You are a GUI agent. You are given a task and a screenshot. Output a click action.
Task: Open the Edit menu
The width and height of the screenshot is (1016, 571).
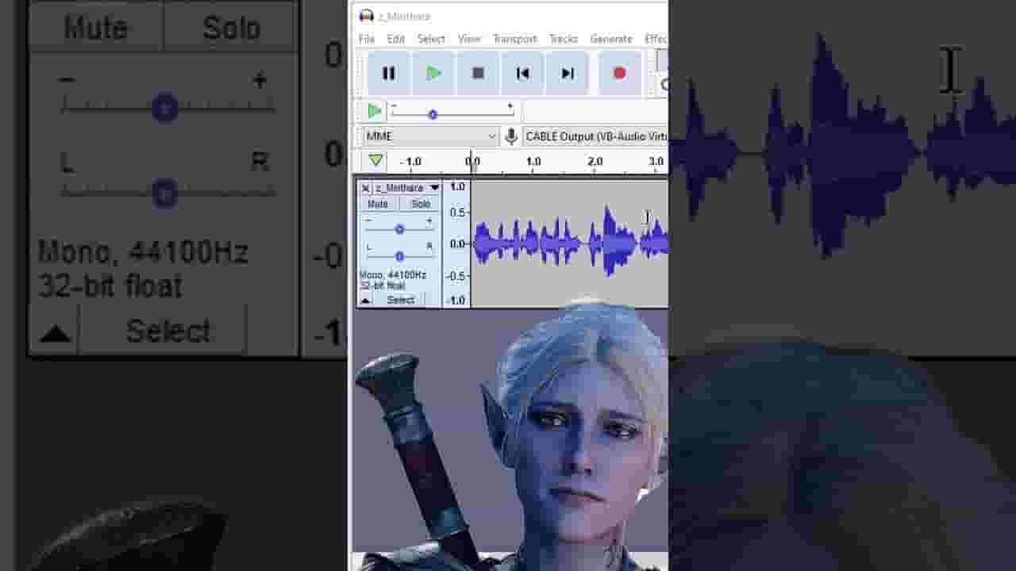coord(395,39)
